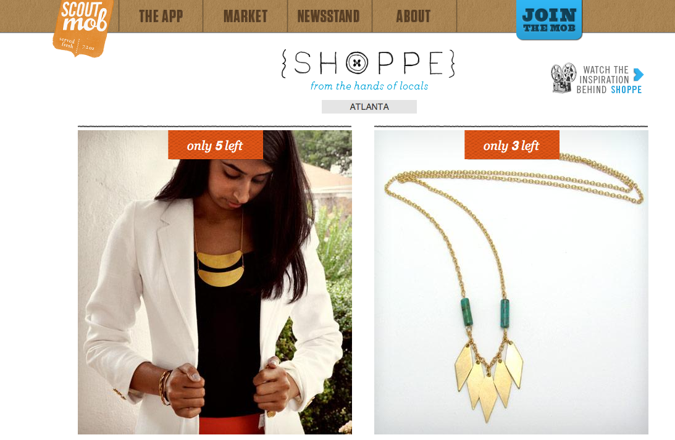Click the gold crescent necklace on model
Image resolution: width=675 pixels, height=440 pixels.
pos(220,268)
